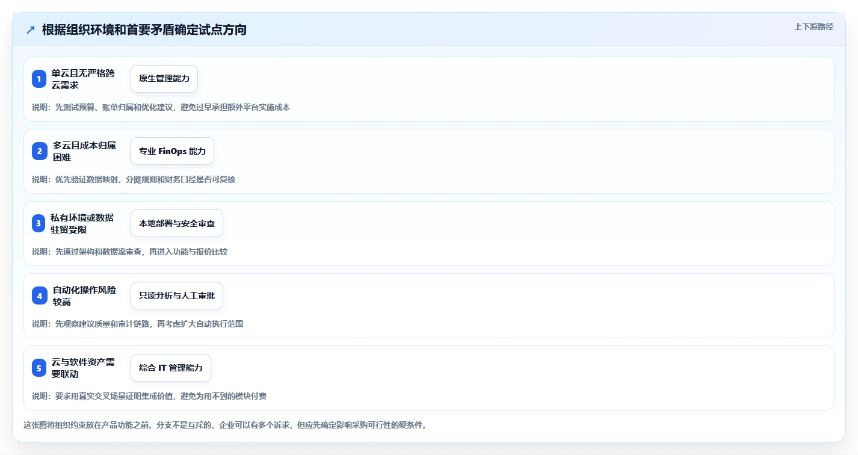This screenshot has width=858, height=455.
Task: Click the 云与软件资产需要联动 condition text
Action: (x=83, y=368)
